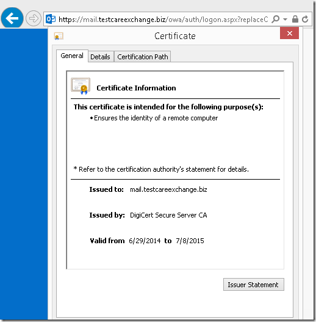Image resolution: width=316 pixels, height=322 pixels.
Task: Click the Certificate dialog title text
Action: coord(175,36)
